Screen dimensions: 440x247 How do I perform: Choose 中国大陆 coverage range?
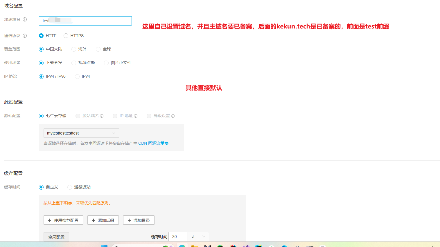pyautogui.click(x=41, y=49)
